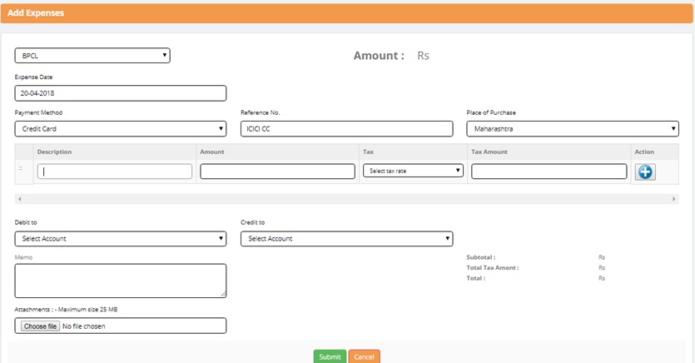Click inside the Memo text area
695x363 pixels.
point(120,281)
